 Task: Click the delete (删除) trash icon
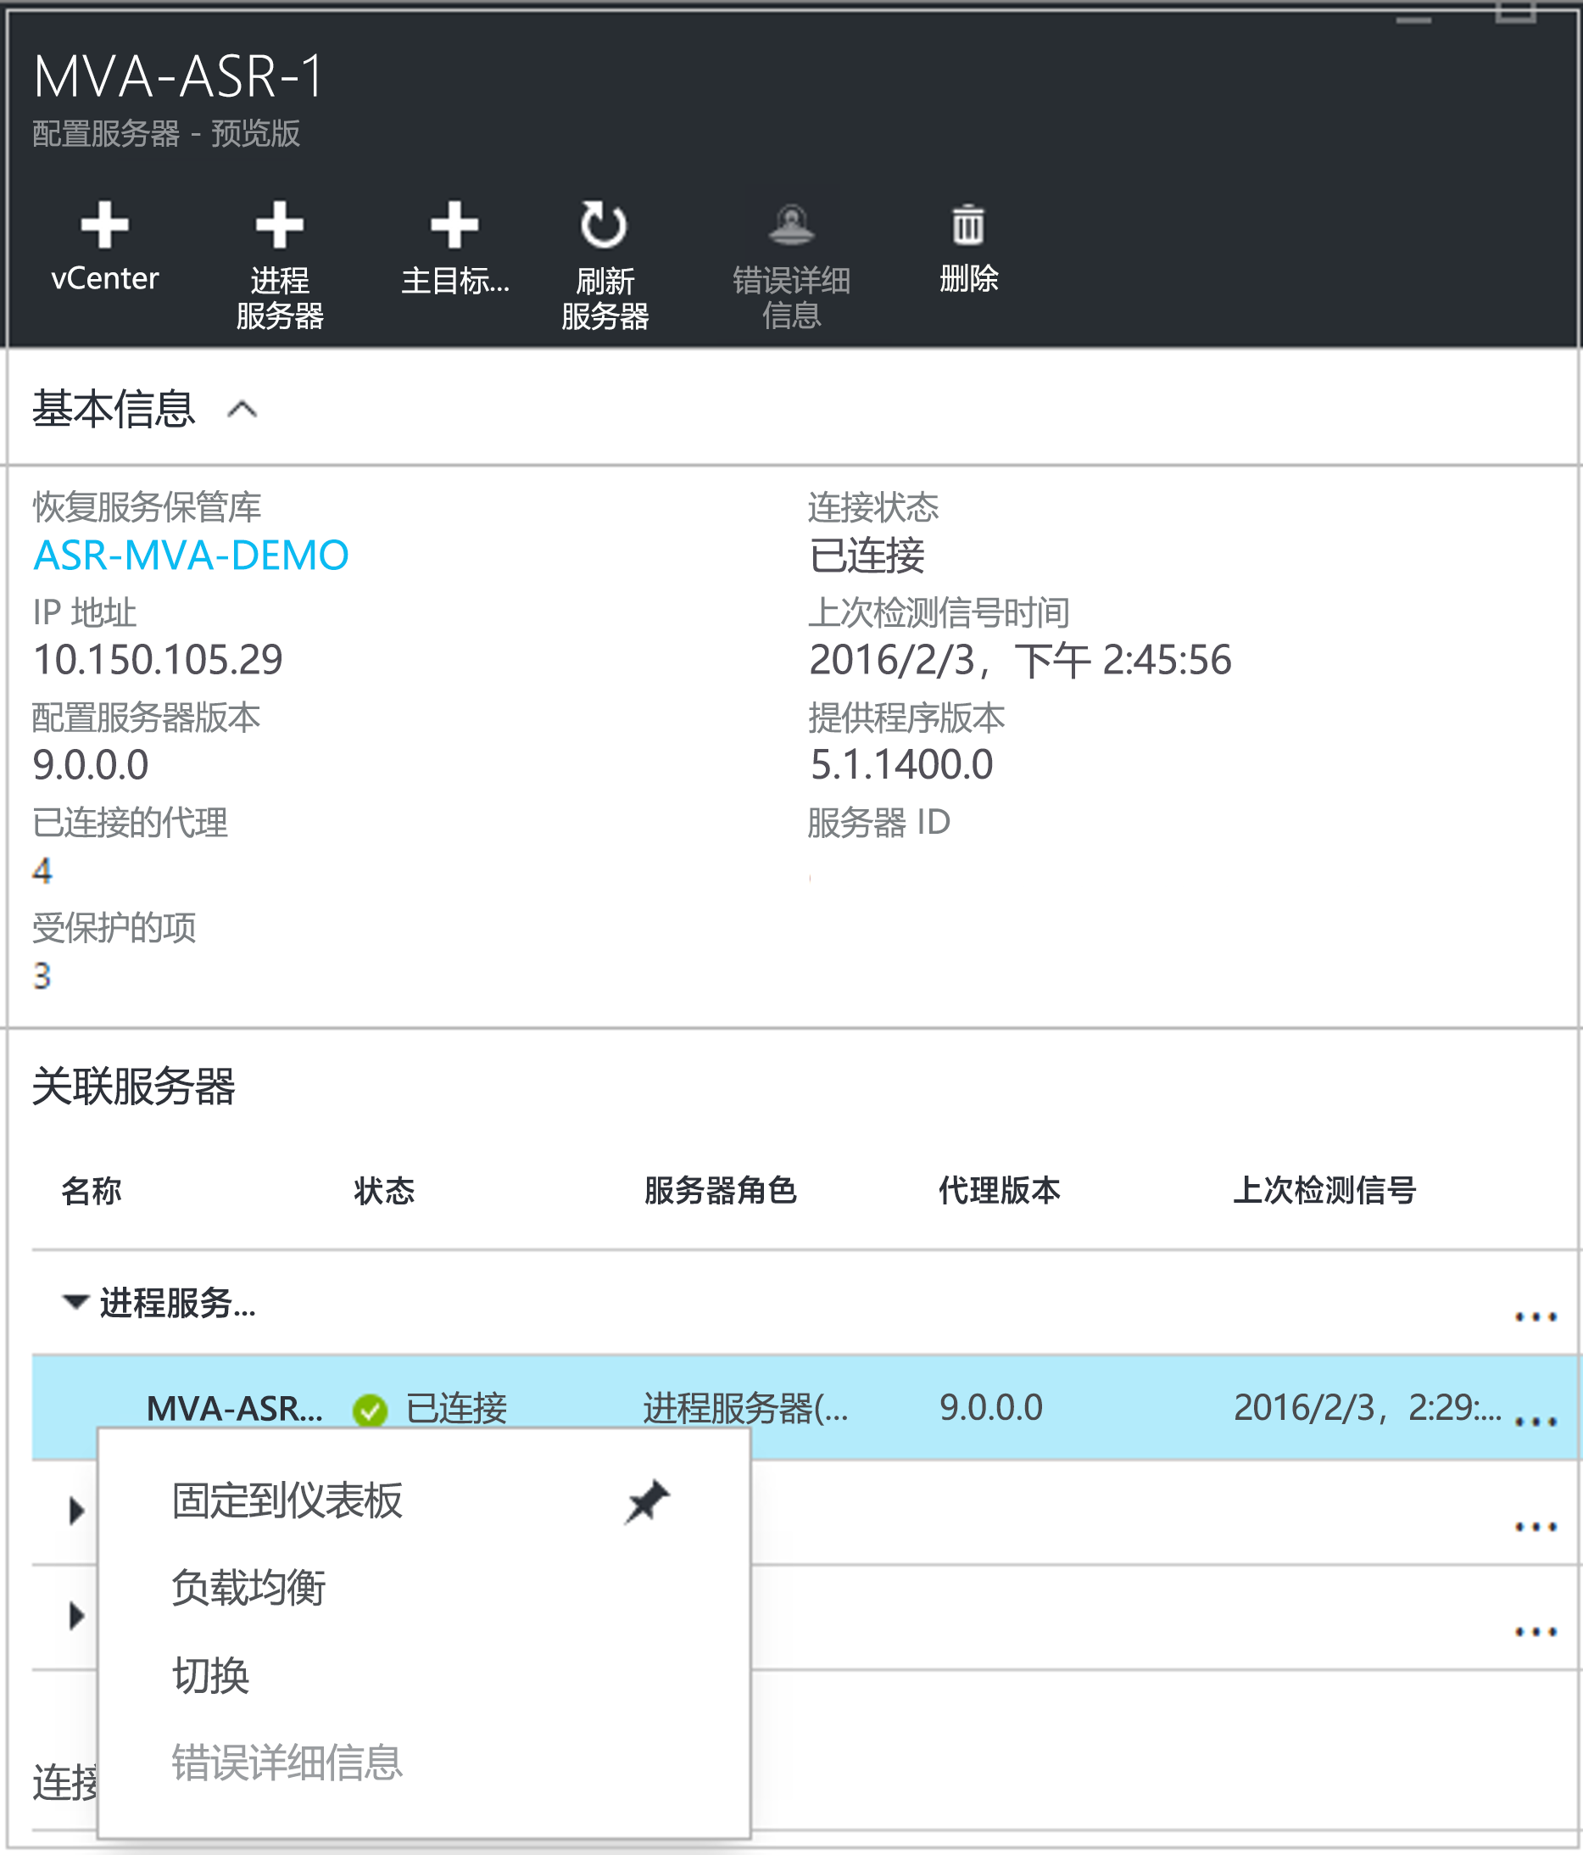point(968,225)
